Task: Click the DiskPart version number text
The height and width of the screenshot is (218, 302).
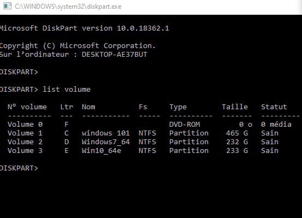Action: coord(143,28)
